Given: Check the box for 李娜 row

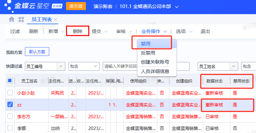Looking at the screenshot, I should tap(10, 128).
